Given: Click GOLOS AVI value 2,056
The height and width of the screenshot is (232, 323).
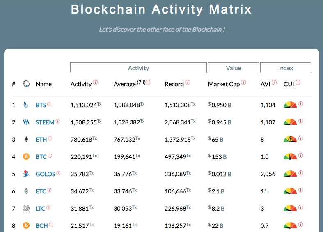Looking at the screenshot, I should [268, 174].
